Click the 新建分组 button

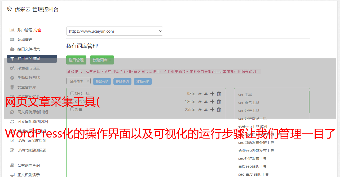(x=102, y=81)
